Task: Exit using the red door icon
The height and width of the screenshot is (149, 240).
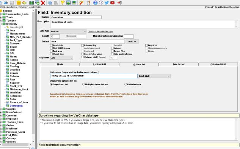Action: 119,3
